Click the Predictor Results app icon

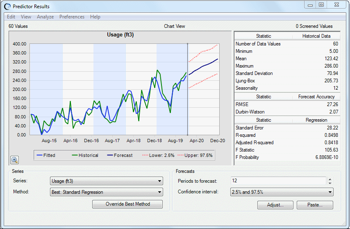(7, 7)
